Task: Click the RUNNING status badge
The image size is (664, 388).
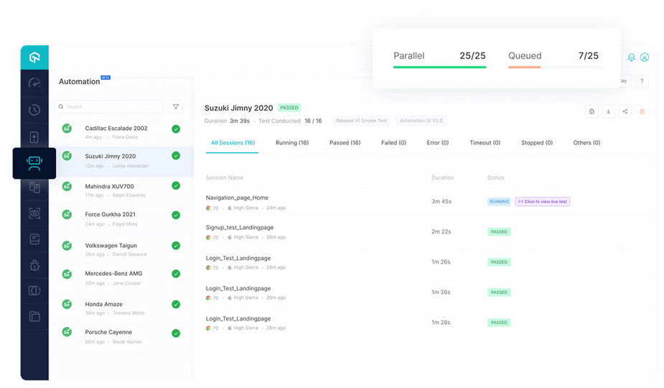Action: (x=499, y=202)
